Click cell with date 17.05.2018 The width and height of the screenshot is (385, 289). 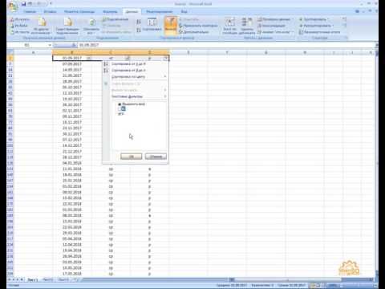coord(72,274)
